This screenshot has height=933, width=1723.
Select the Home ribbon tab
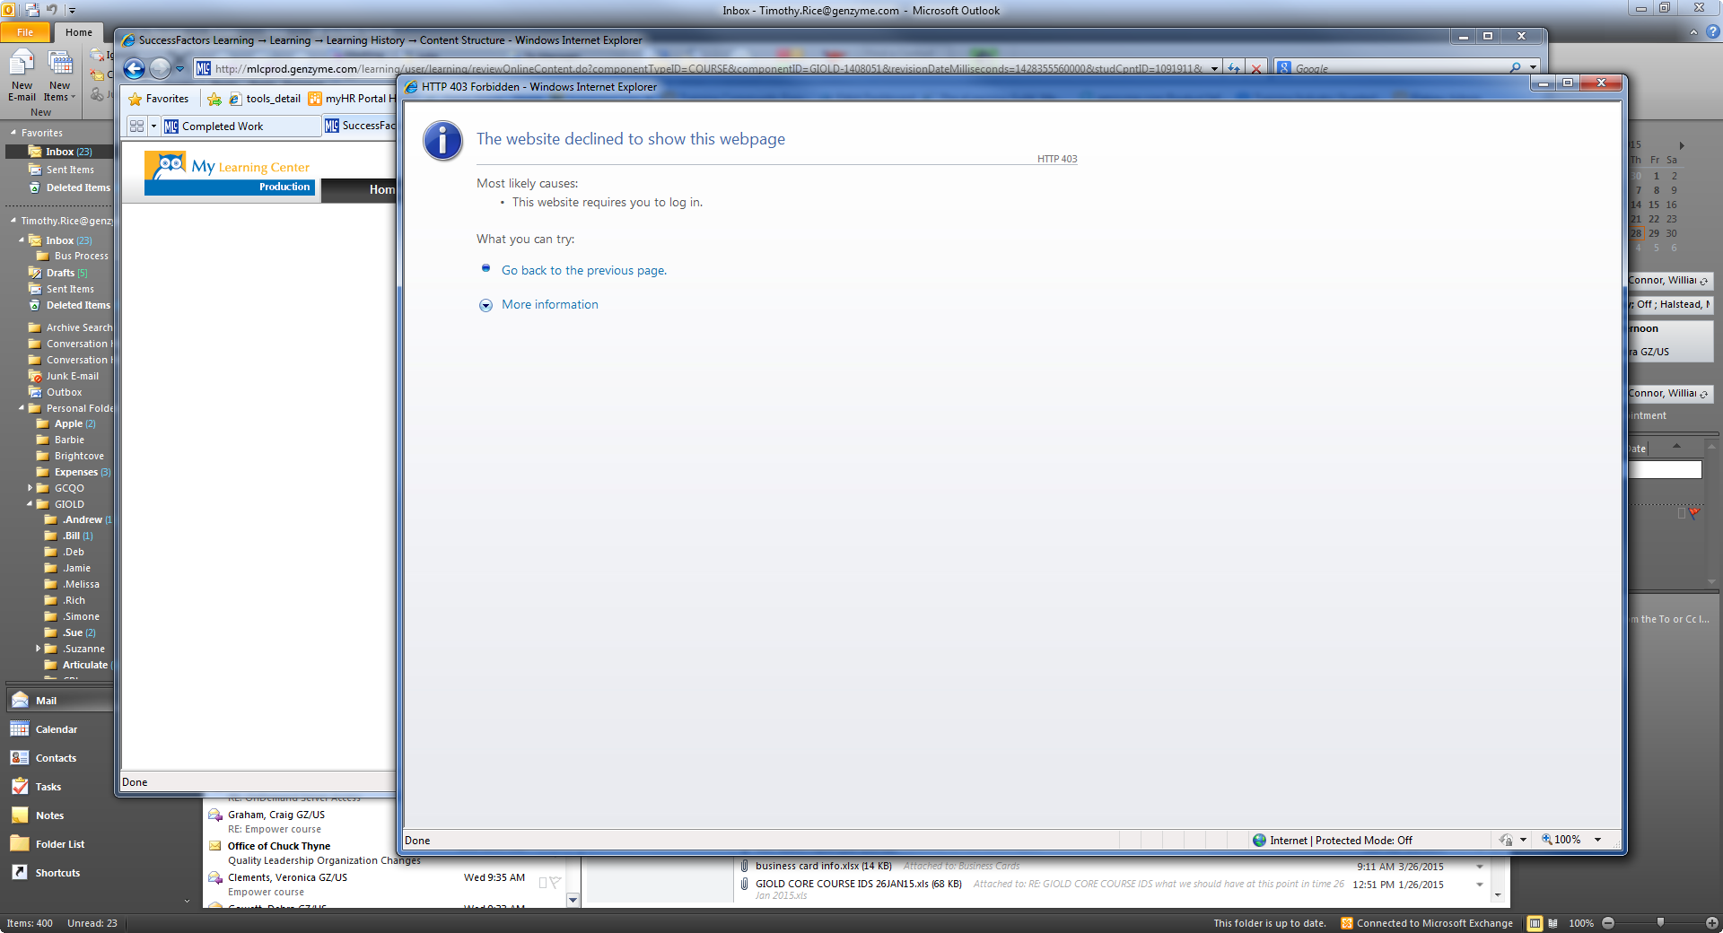point(79,32)
